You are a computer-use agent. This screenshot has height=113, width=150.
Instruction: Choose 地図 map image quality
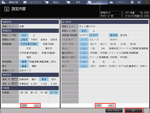click(x=29, y=57)
